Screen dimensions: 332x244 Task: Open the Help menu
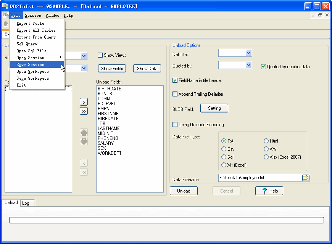pos(68,16)
